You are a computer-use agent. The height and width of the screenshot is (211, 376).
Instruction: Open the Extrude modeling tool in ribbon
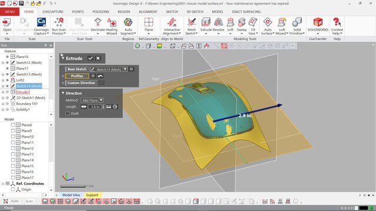pos(206,26)
